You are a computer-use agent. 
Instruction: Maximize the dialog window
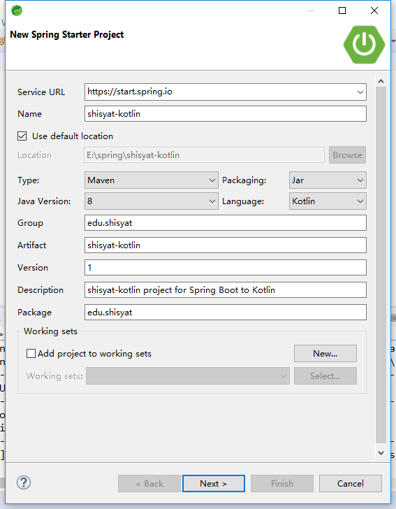pos(342,10)
